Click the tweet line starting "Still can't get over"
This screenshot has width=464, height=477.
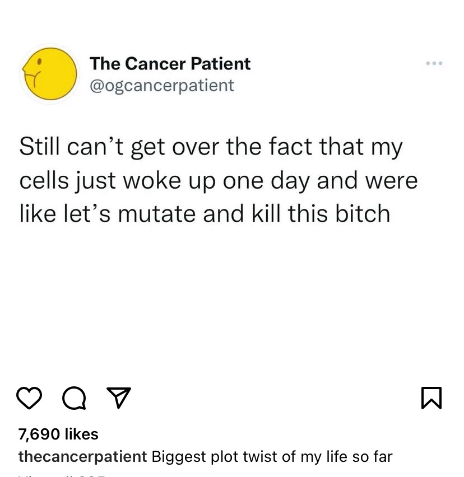[211, 147]
